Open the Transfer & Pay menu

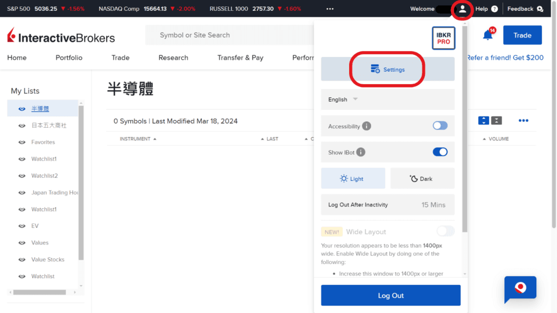(x=240, y=57)
